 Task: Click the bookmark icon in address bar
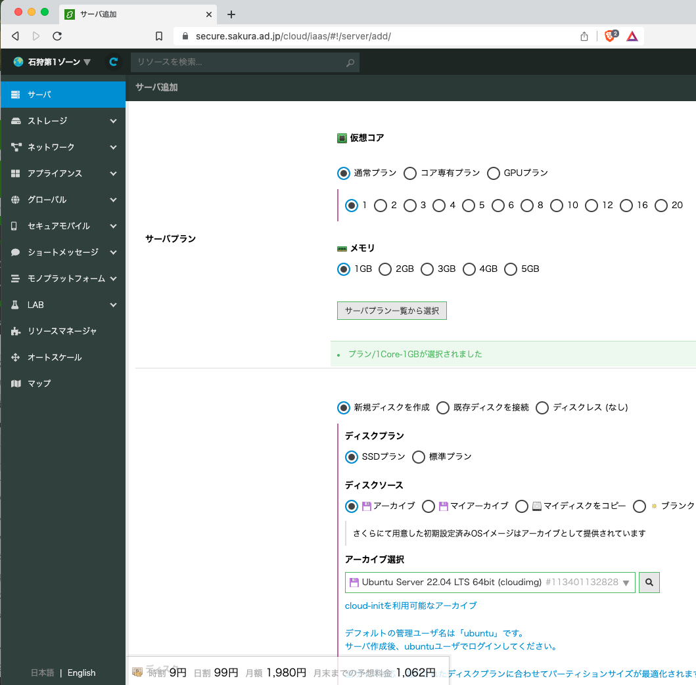159,36
